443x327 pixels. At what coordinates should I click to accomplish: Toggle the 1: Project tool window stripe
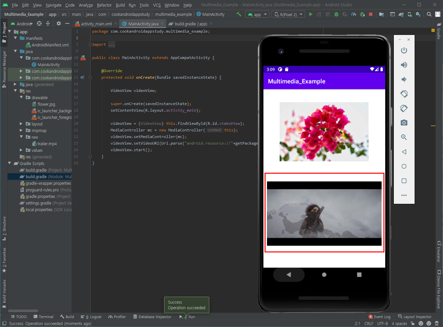(x=4, y=32)
